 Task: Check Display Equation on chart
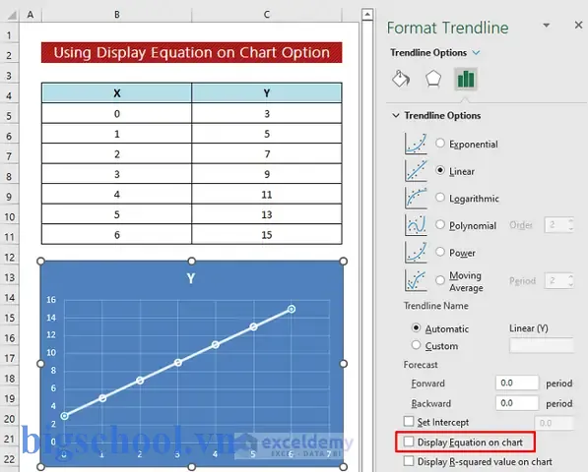(409, 442)
